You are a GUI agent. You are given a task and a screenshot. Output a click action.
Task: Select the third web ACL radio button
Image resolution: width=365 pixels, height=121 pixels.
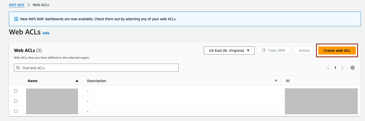click(x=16, y=111)
